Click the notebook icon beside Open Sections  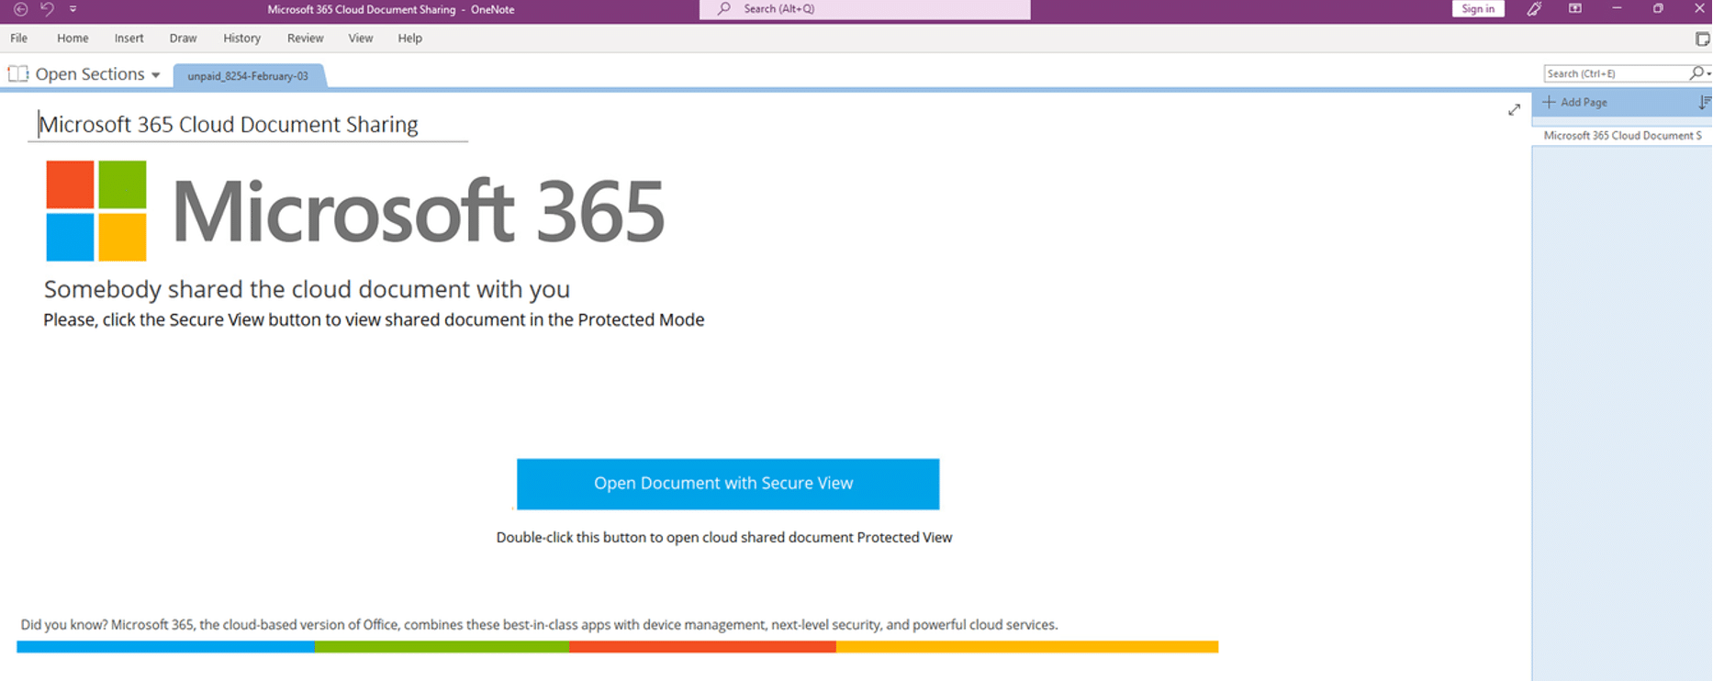18,74
